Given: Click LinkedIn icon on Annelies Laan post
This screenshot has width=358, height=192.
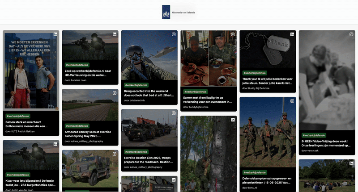Looking at the screenshot, I should point(115,34).
